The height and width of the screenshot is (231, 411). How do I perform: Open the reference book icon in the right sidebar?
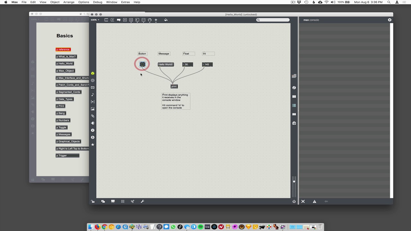click(294, 97)
